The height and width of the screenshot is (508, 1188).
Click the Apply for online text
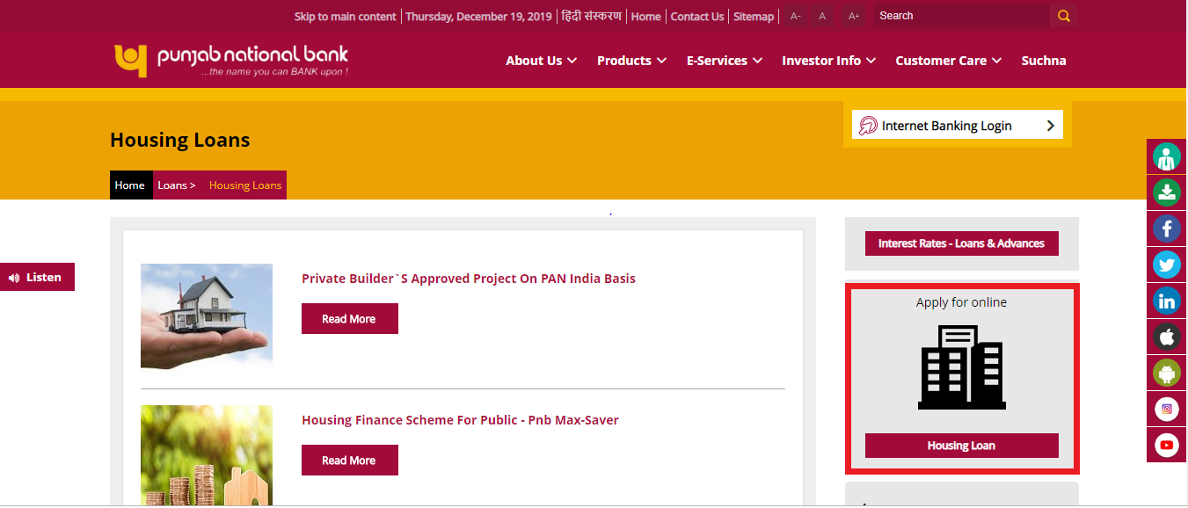tap(961, 302)
